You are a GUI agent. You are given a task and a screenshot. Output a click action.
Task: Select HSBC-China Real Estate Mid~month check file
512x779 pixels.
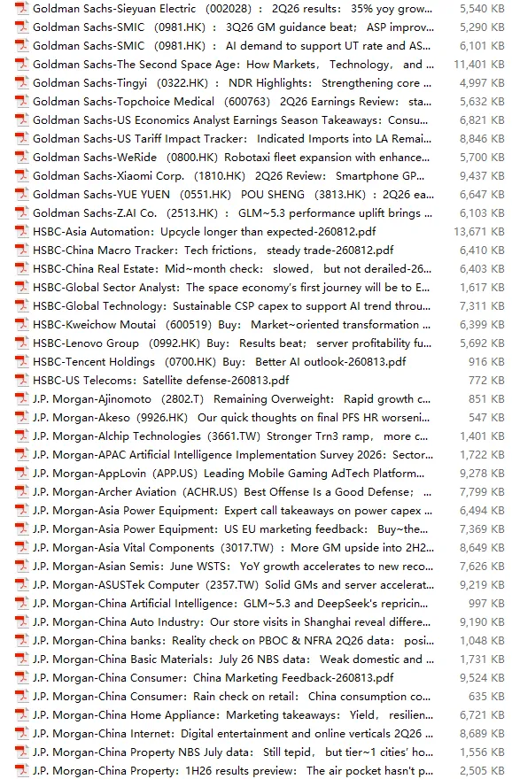(x=232, y=269)
